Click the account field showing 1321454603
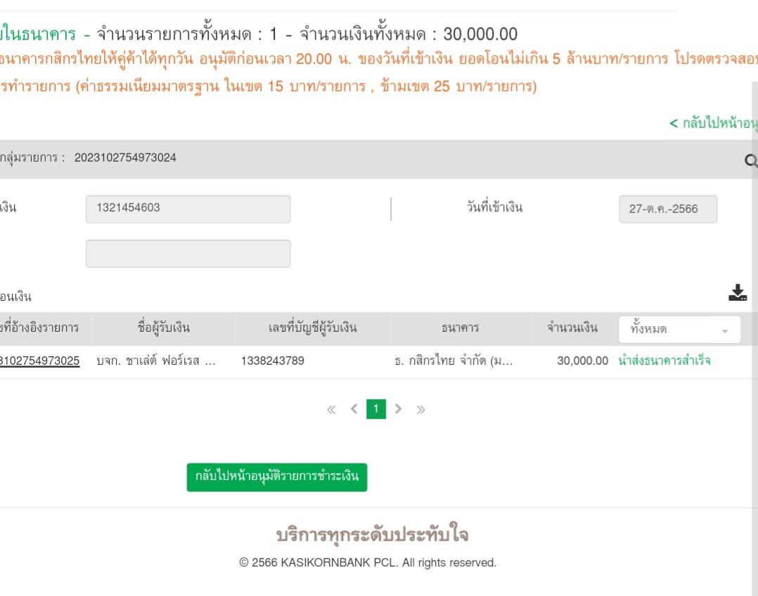This screenshot has height=596, width=758. (x=188, y=209)
